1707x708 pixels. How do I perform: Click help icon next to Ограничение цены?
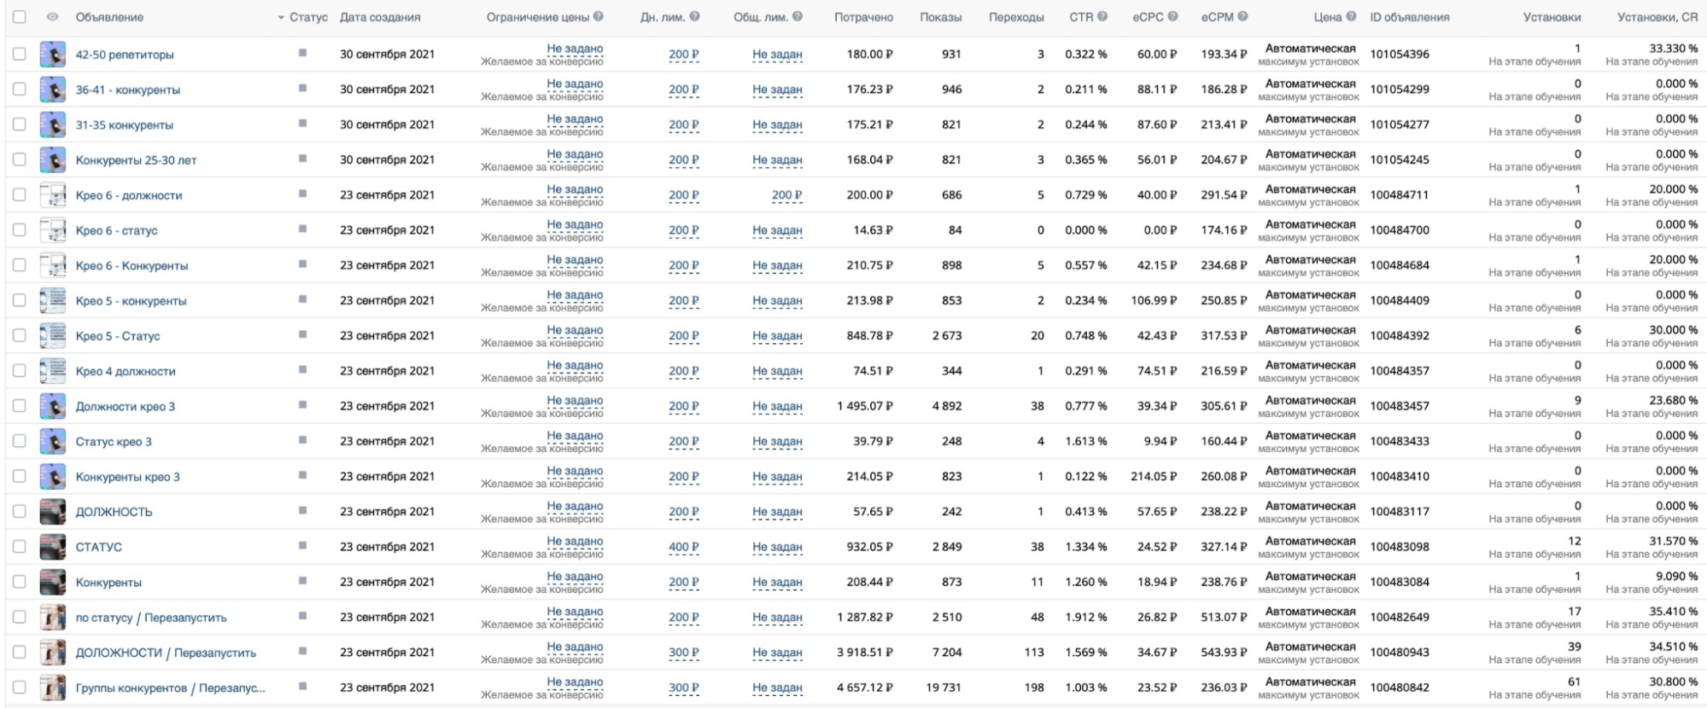tap(598, 16)
